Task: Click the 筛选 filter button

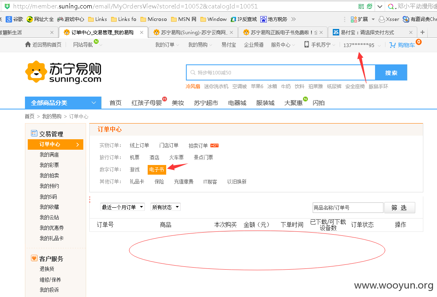Action: pos(399,208)
